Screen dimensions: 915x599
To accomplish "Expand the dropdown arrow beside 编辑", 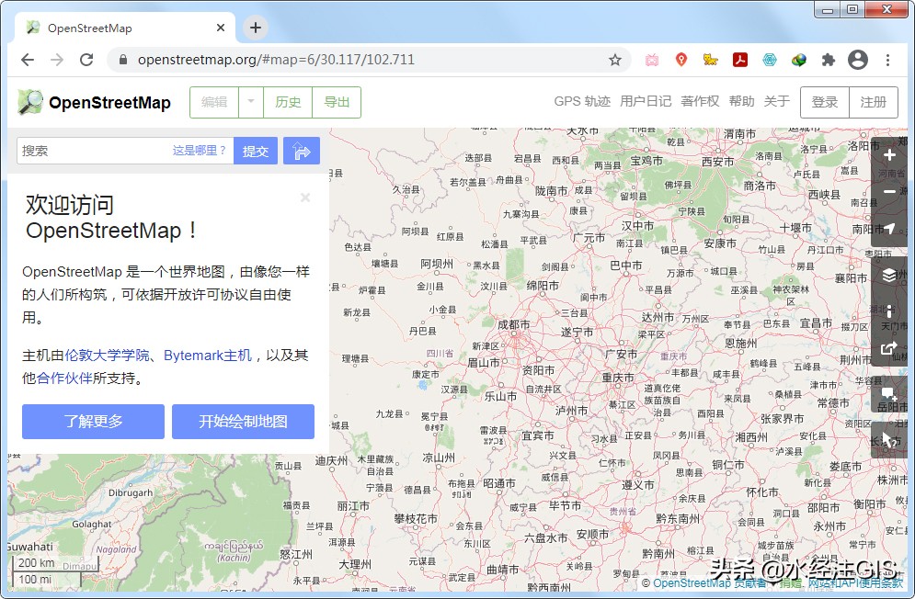I will pos(251,102).
